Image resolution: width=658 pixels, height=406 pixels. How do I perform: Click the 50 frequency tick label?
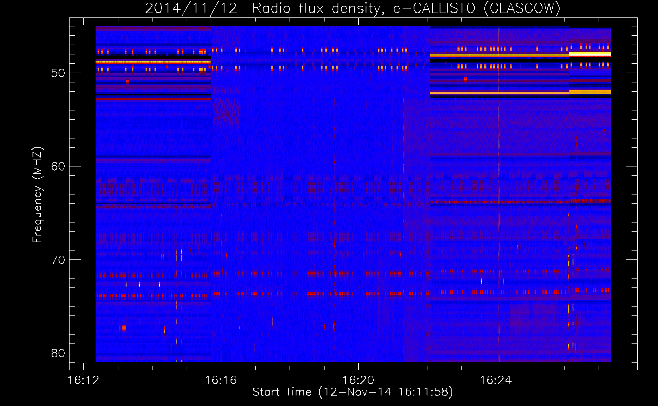(x=58, y=73)
